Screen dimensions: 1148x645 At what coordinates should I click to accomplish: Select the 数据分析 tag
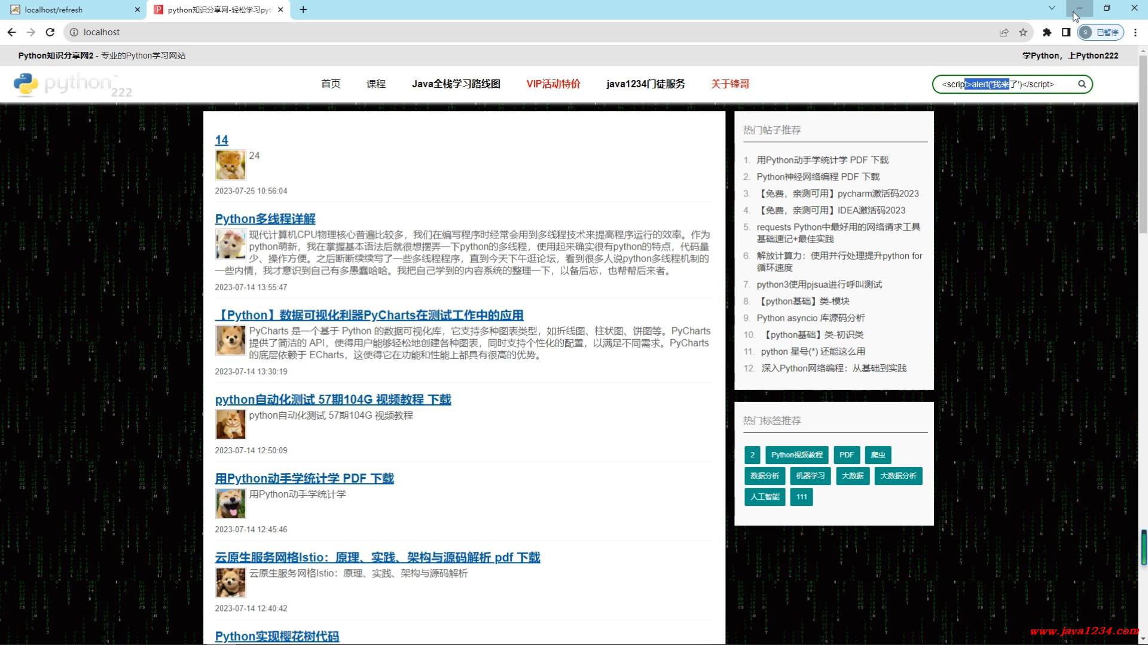(x=765, y=476)
